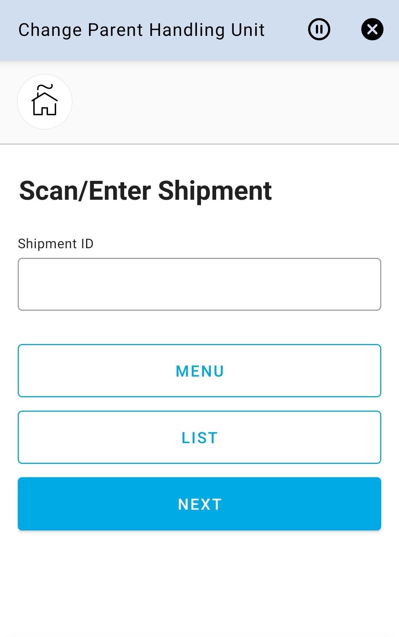The width and height of the screenshot is (399, 637).
Task: Close the Change Parent Handling Unit screen
Action: point(372,29)
